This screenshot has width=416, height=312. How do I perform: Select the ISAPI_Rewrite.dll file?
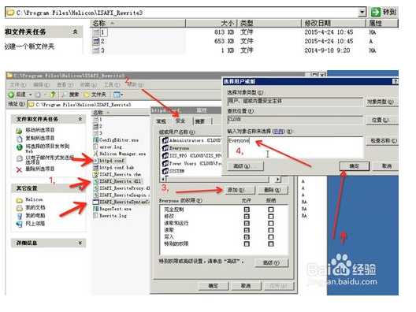117,181
